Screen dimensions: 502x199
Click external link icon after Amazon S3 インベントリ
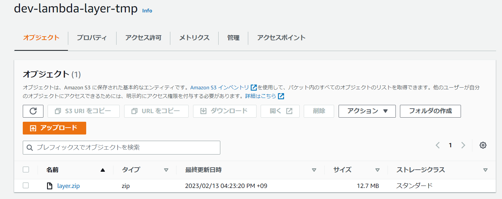(x=254, y=88)
